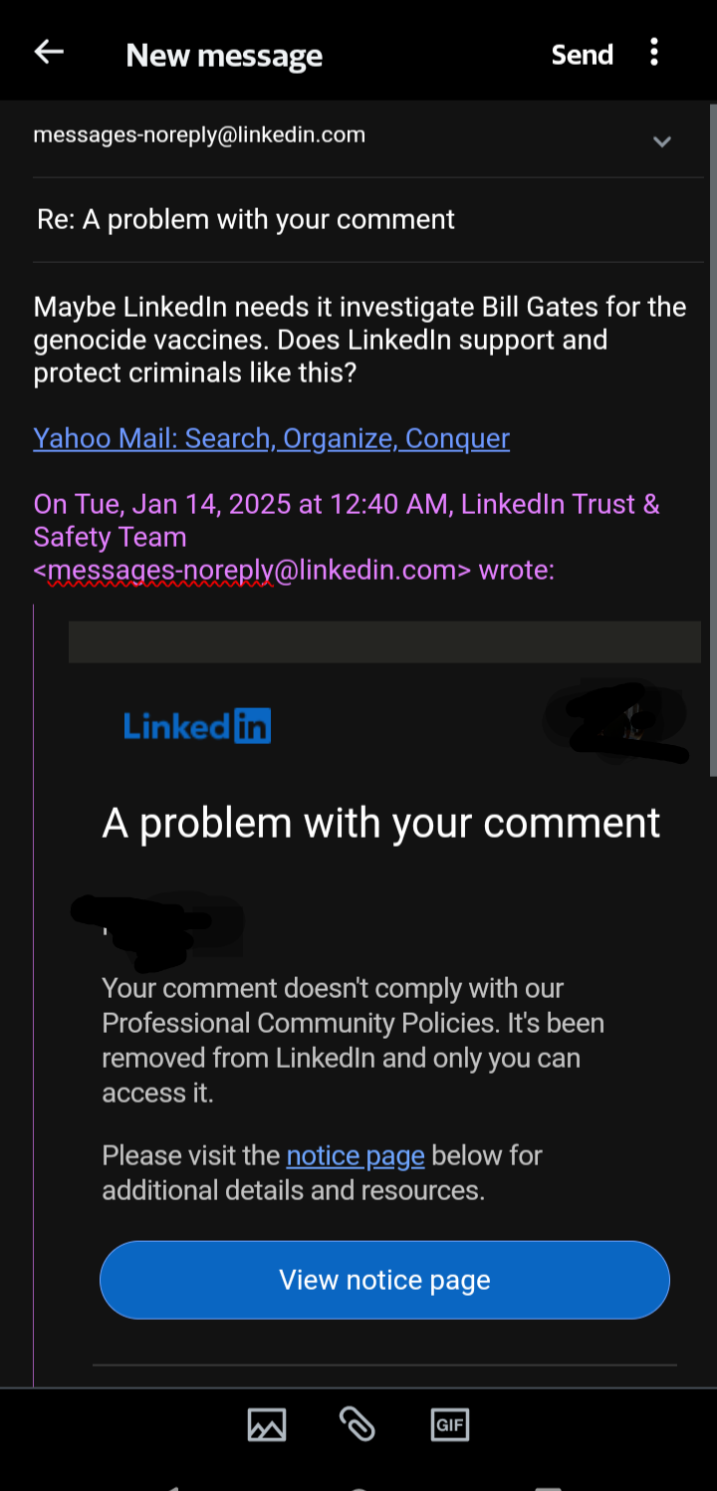Click the vertical scrollbar on the right edge
Screen dimensions: 717x1491
click(x=712, y=438)
